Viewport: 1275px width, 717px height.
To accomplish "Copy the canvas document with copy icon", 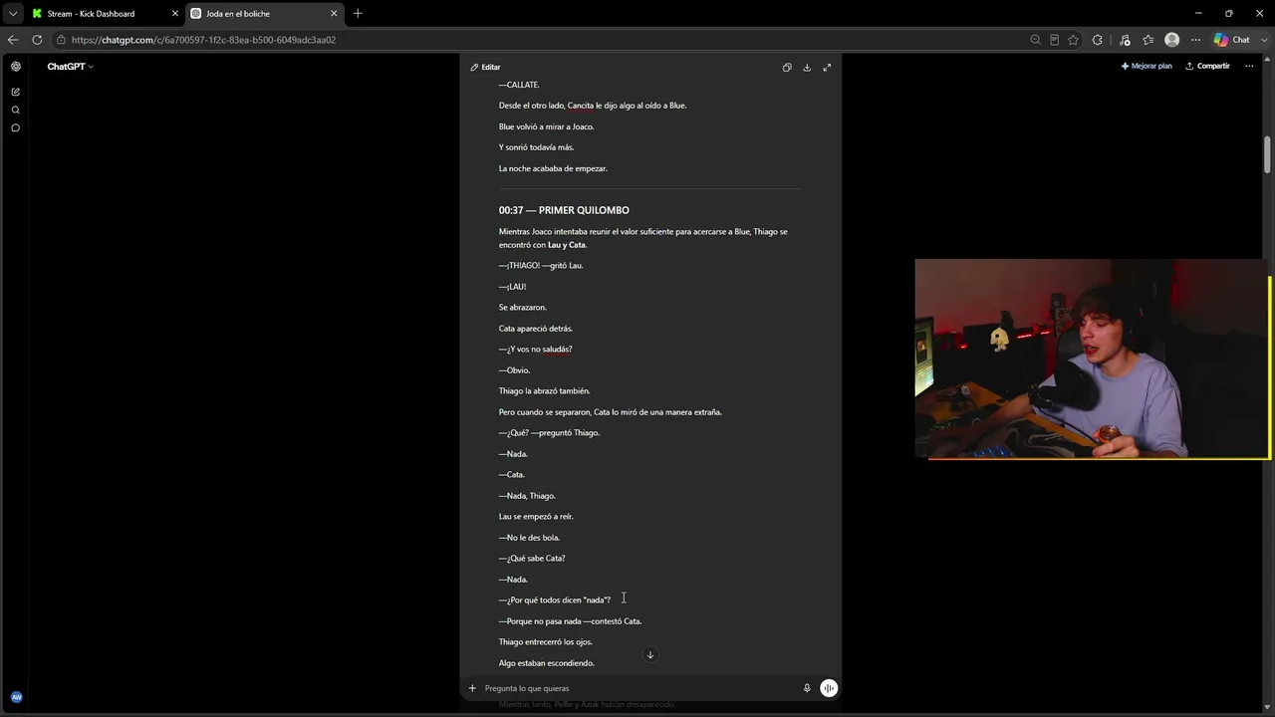I will pos(787,67).
